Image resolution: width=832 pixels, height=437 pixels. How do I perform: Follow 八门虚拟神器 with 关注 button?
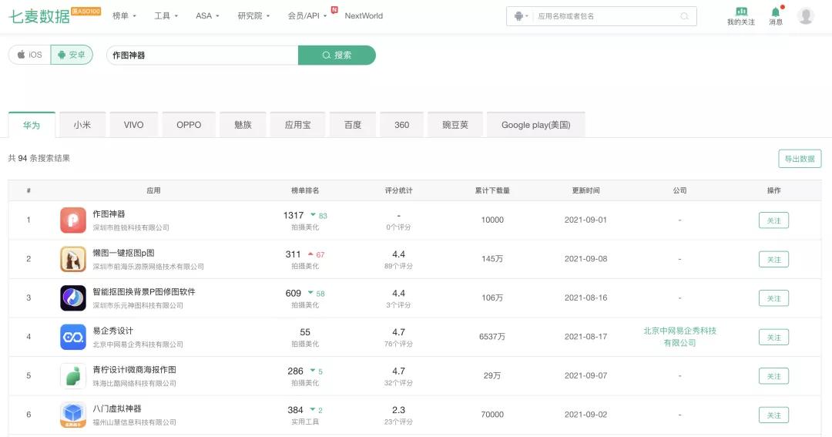pos(773,415)
